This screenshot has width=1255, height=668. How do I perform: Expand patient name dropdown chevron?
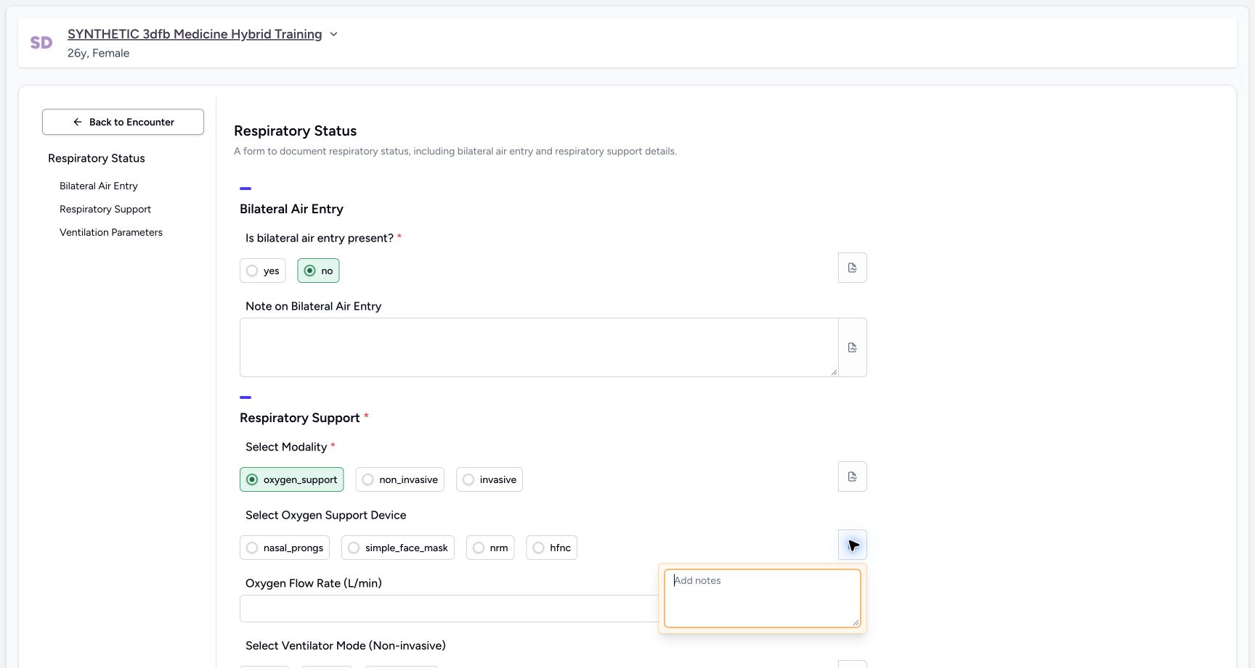click(x=333, y=34)
